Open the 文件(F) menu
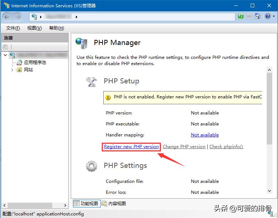Image resolution: width=278 pixels, height=218 pixels. click(x=13, y=28)
